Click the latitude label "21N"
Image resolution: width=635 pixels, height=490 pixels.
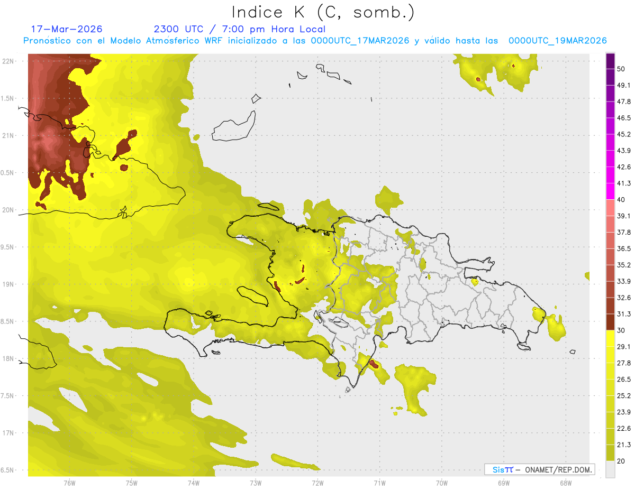tap(8, 136)
